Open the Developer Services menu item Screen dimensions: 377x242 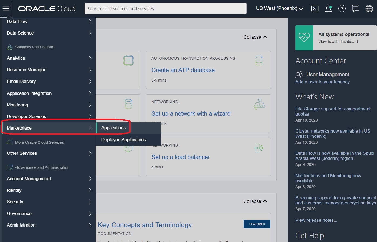click(49, 116)
